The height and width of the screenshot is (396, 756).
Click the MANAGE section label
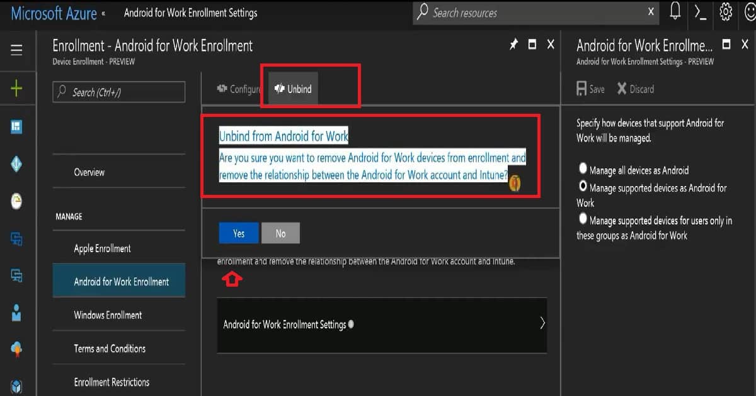(x=69, y=216)
